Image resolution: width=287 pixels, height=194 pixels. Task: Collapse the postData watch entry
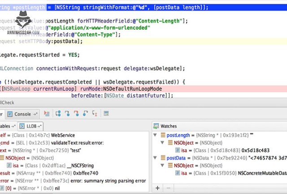click(x=155, y=158)
